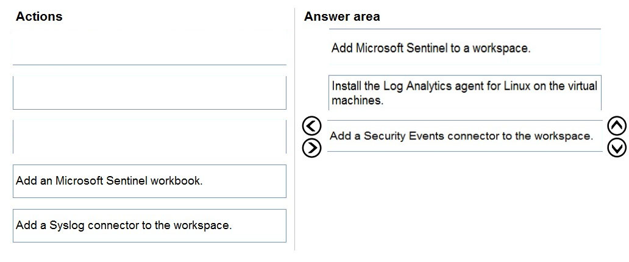Choose 'Add an Microsoft Sentinel workbook' action
This screenshot has height=262, width=629.
pos(149,181)
